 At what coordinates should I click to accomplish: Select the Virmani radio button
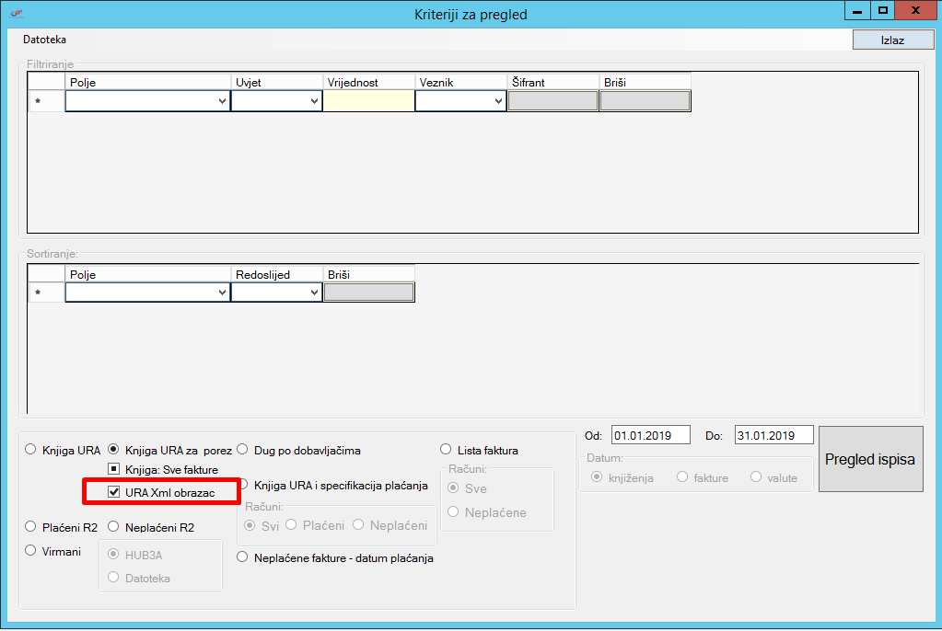point(31,551)
